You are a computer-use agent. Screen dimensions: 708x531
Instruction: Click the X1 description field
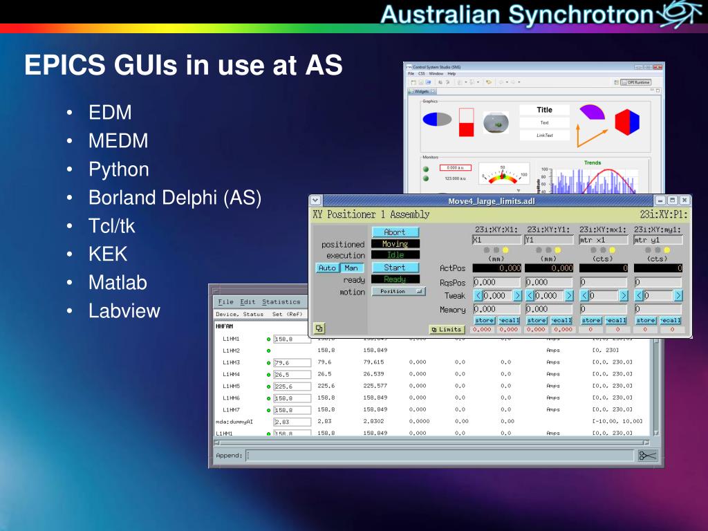pyautogui.click(x=496, y=240)
